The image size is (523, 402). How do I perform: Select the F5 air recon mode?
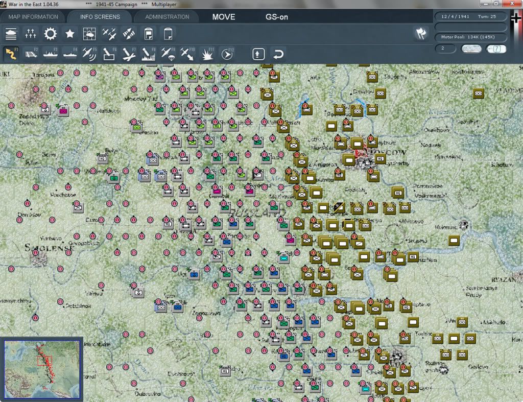point(89,54)
